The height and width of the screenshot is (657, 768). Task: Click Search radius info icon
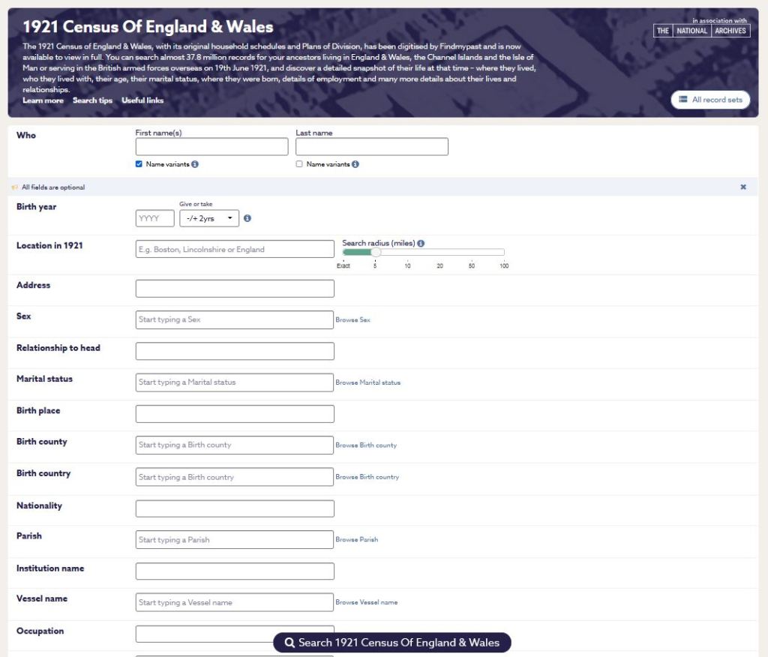pyautogui.click(x=421, y=243)
